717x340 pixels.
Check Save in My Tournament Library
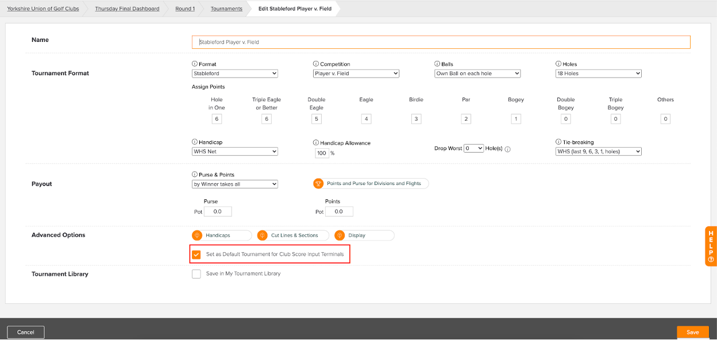[196, 274]
